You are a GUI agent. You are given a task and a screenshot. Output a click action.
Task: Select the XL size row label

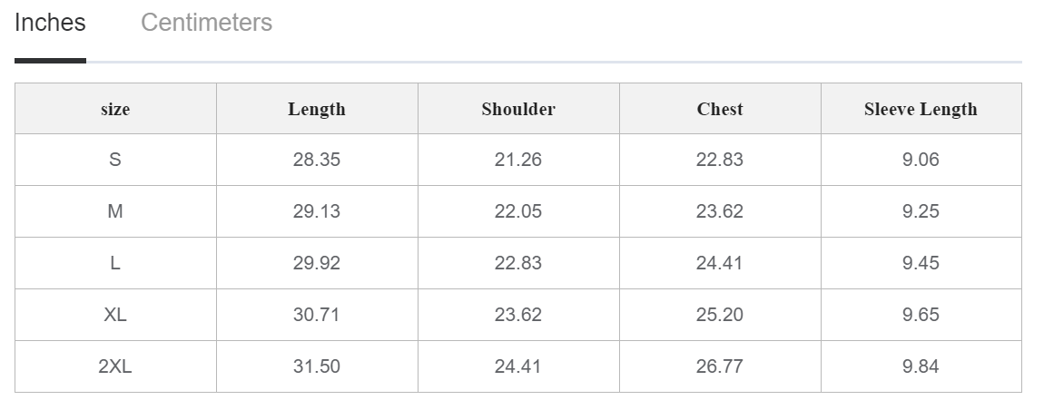pos(115,314)
